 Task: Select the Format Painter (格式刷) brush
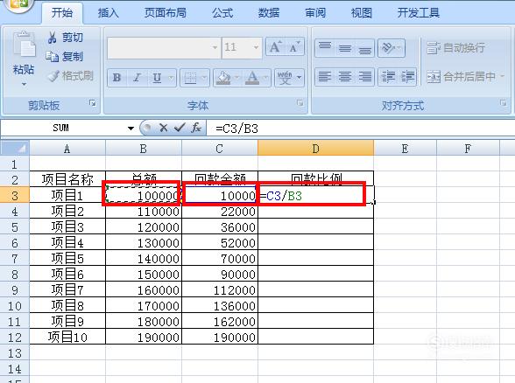(x=53, y=76)
